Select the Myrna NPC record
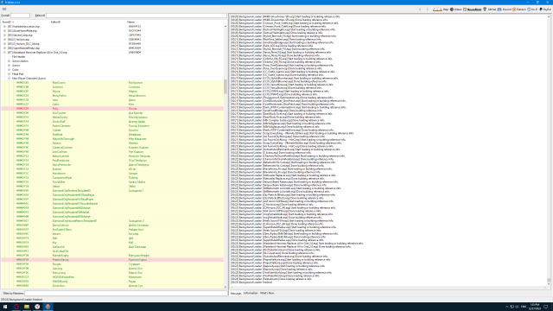 point(112,92)
